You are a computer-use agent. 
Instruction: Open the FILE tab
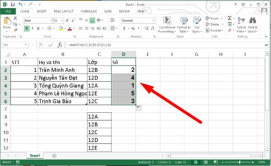(x=8, y=11)
